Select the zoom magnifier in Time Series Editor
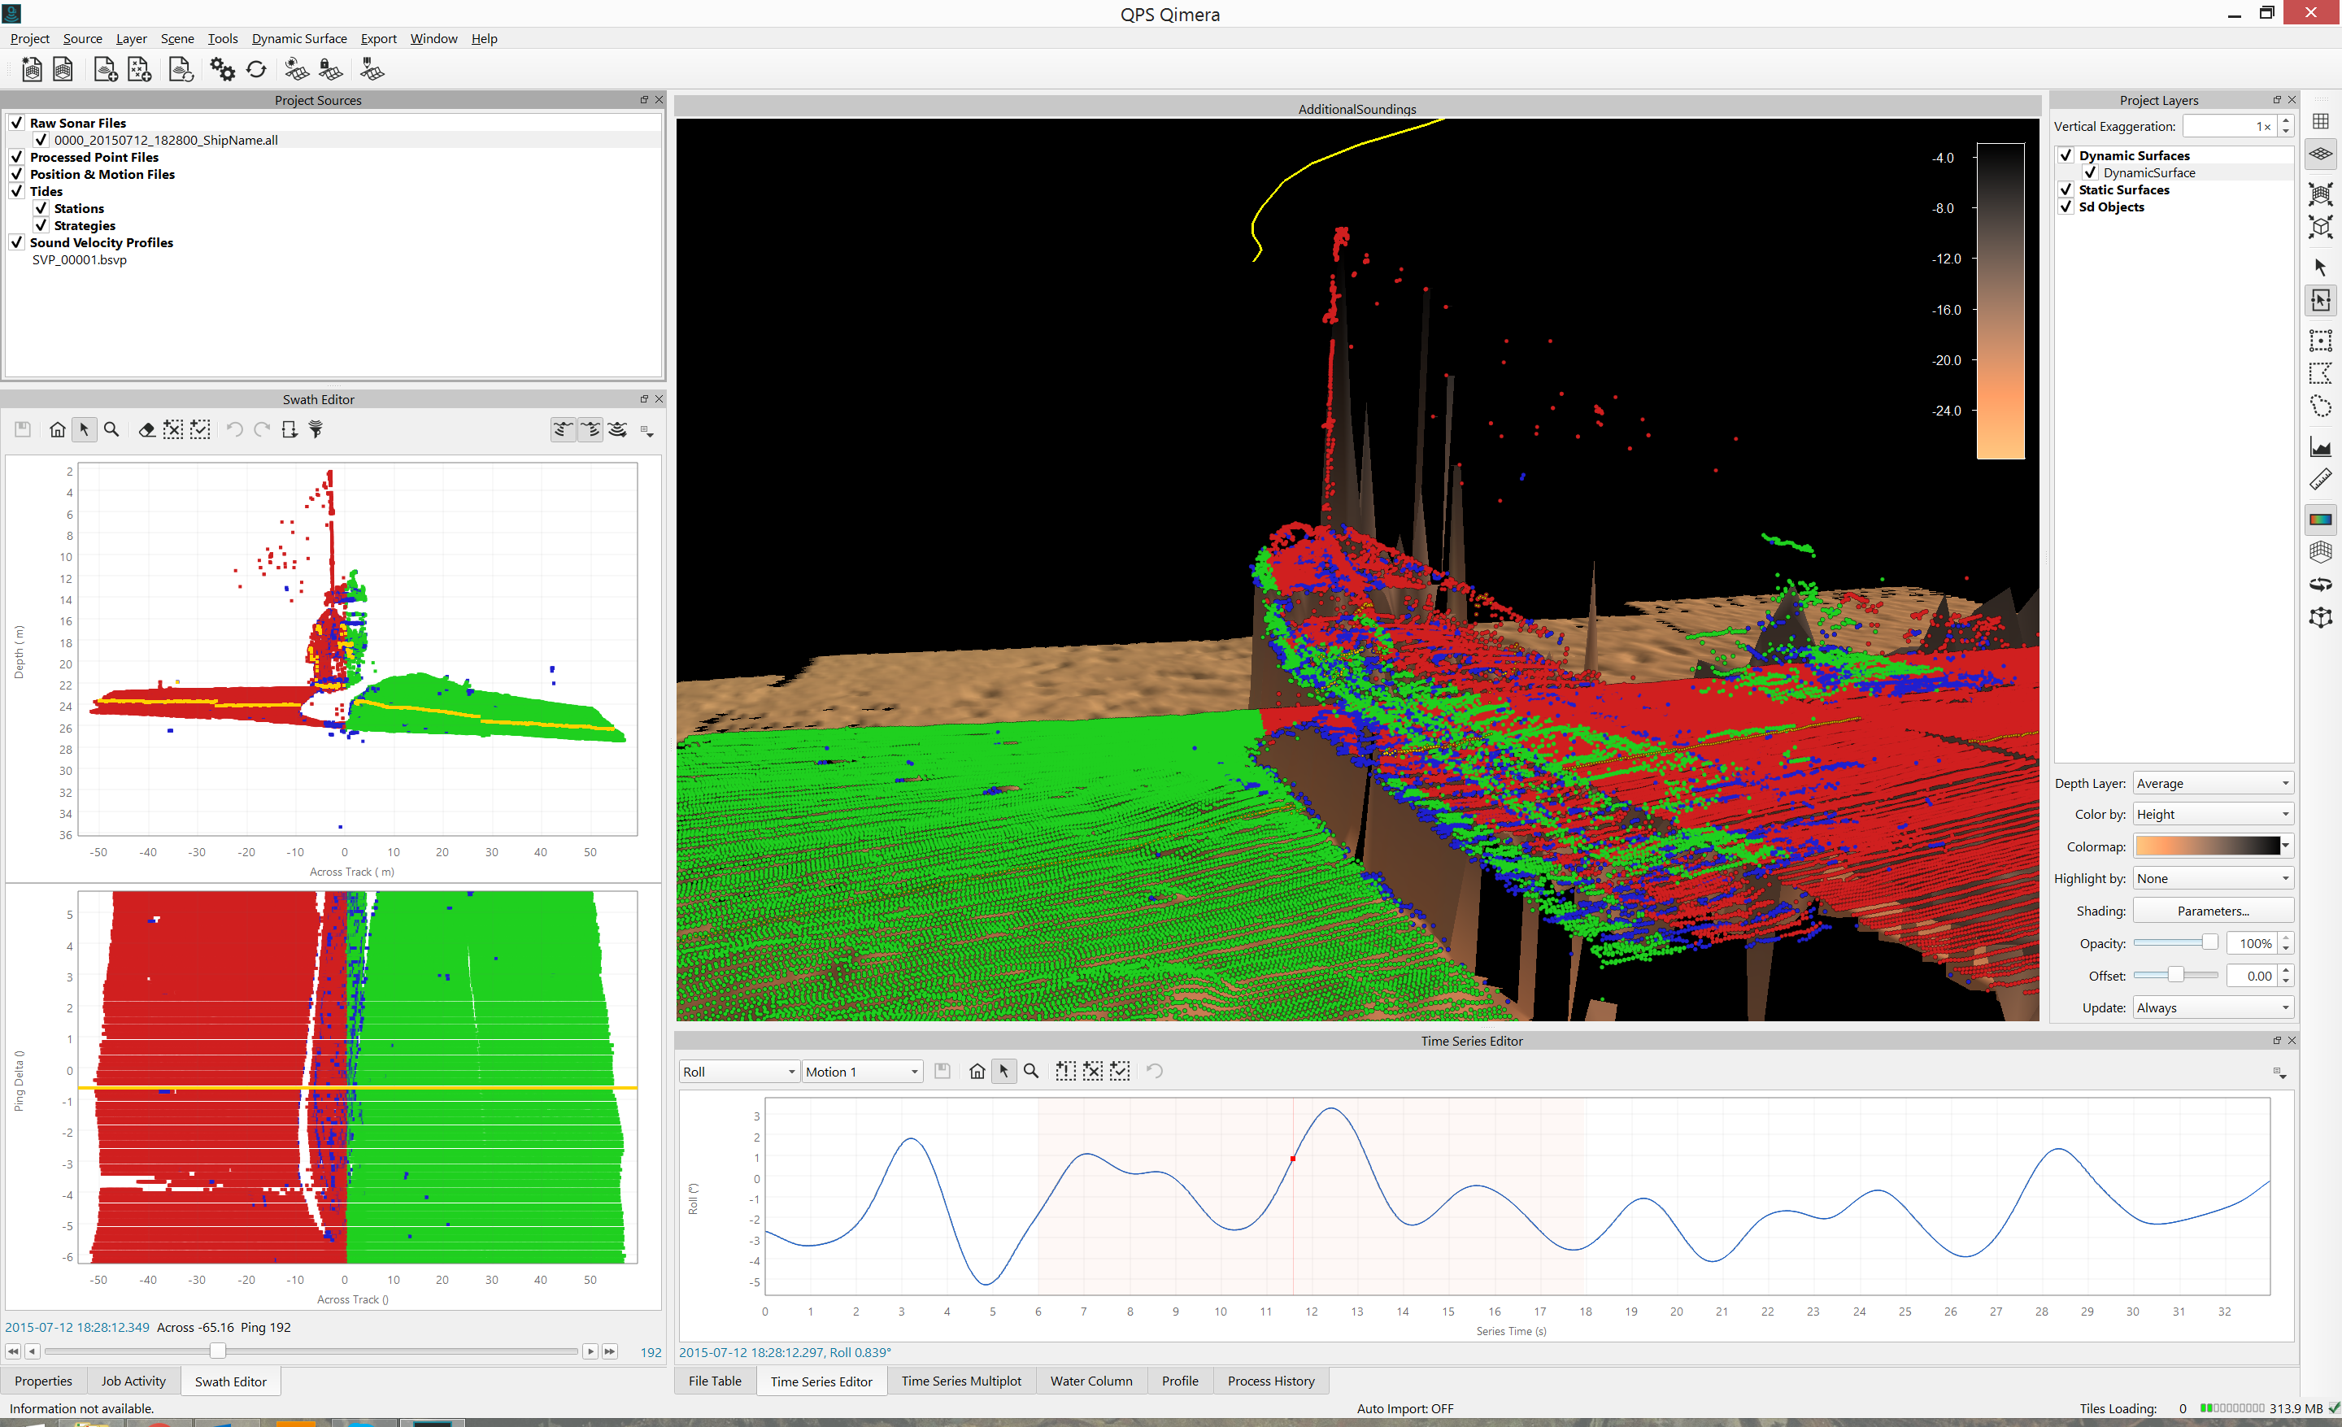Image resolution: width=2342 pixels, height=1427 pixels. coord(1031,1071)
